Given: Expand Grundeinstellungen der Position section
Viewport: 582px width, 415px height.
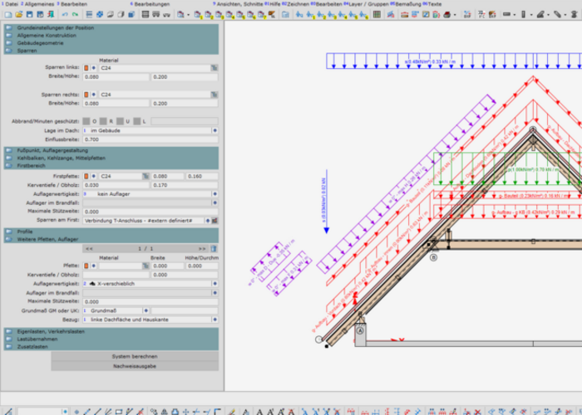Looking at the screenshot, I should click(111, 27).
